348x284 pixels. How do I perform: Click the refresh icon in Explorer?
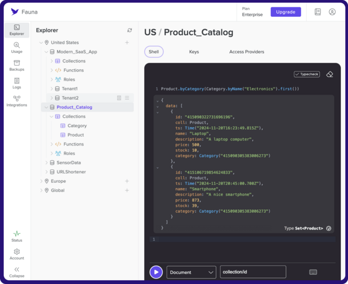(x=129, y=30)
